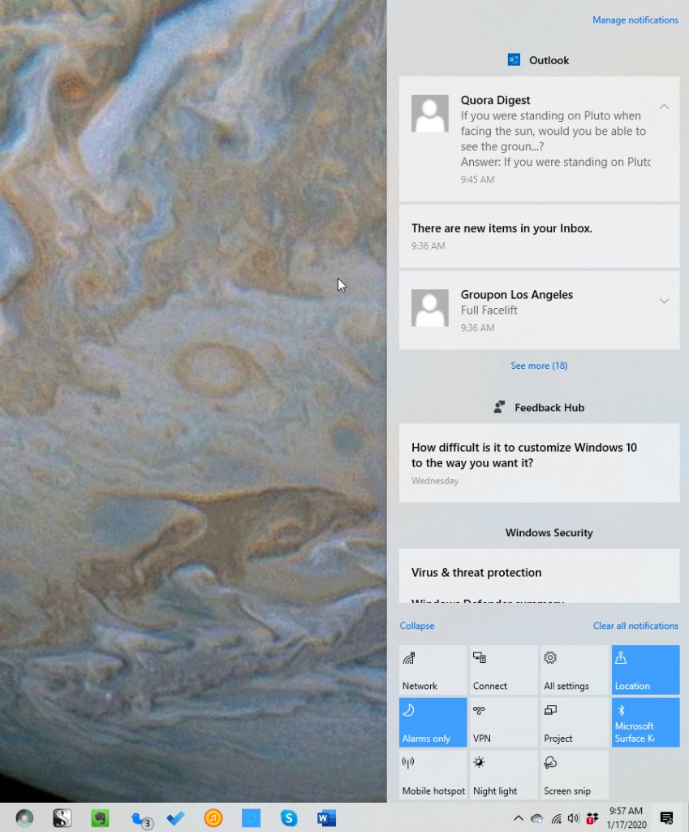Click the Windows Security group header

(x=549, y=532)
